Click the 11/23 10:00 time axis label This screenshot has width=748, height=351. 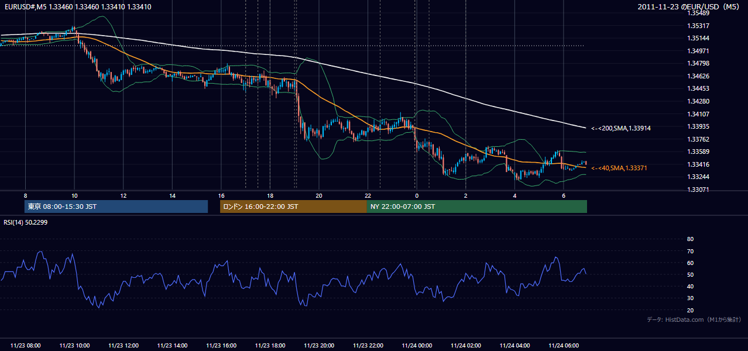pyautogui.click(x=75, y=346)
